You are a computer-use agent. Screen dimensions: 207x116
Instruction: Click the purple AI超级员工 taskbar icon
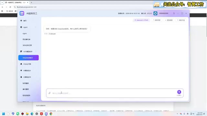coord(46,114)
